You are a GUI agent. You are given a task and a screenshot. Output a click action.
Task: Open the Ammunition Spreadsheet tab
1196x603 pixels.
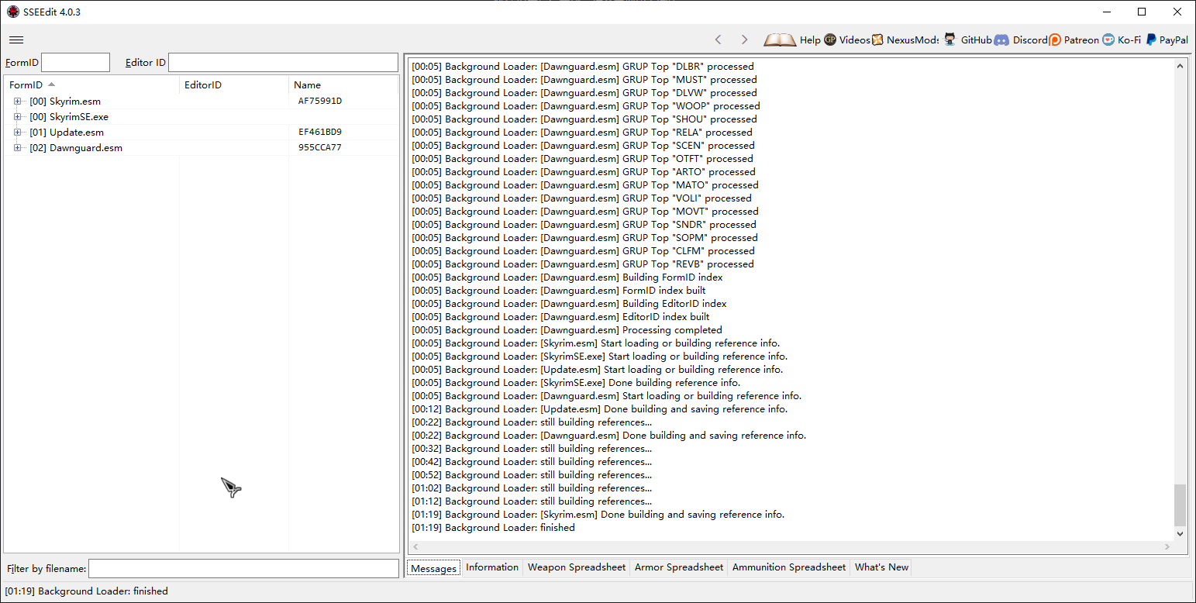[x=789, y=567]
